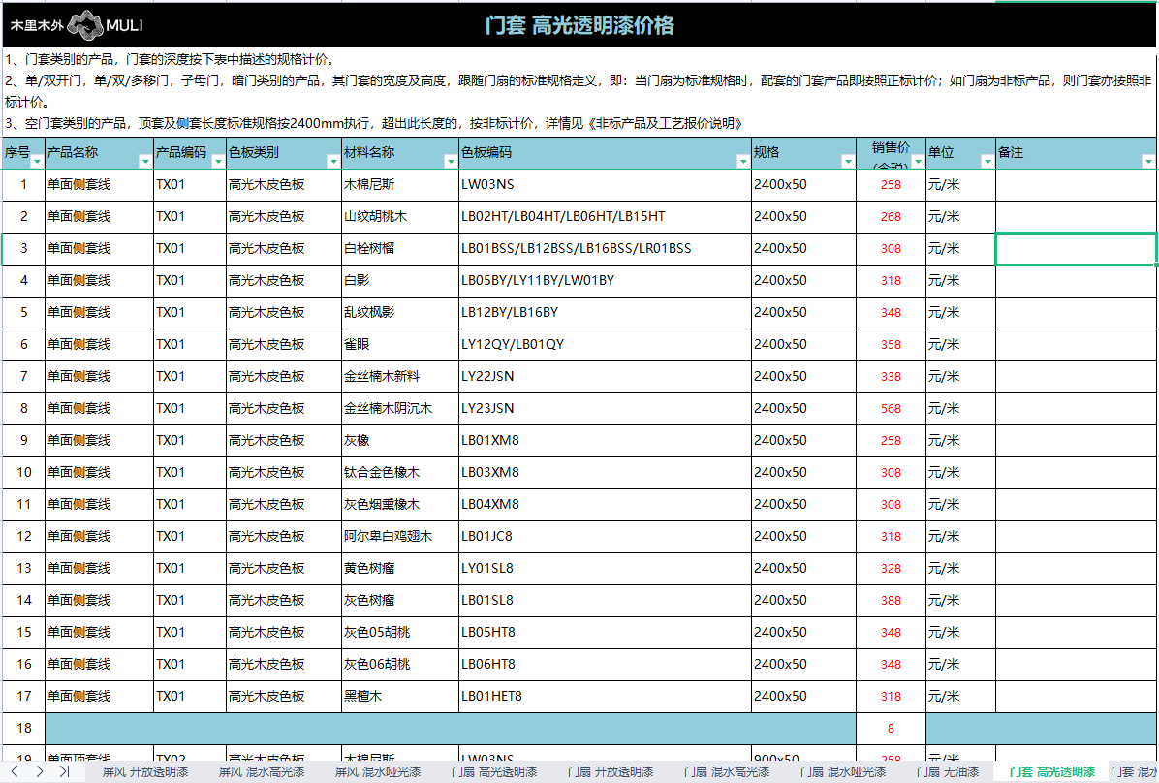Expand the 色板编码 filter dropdown
Image resolution: width=1159 pixels, height=783 pixels.
(x=742, y=162)
